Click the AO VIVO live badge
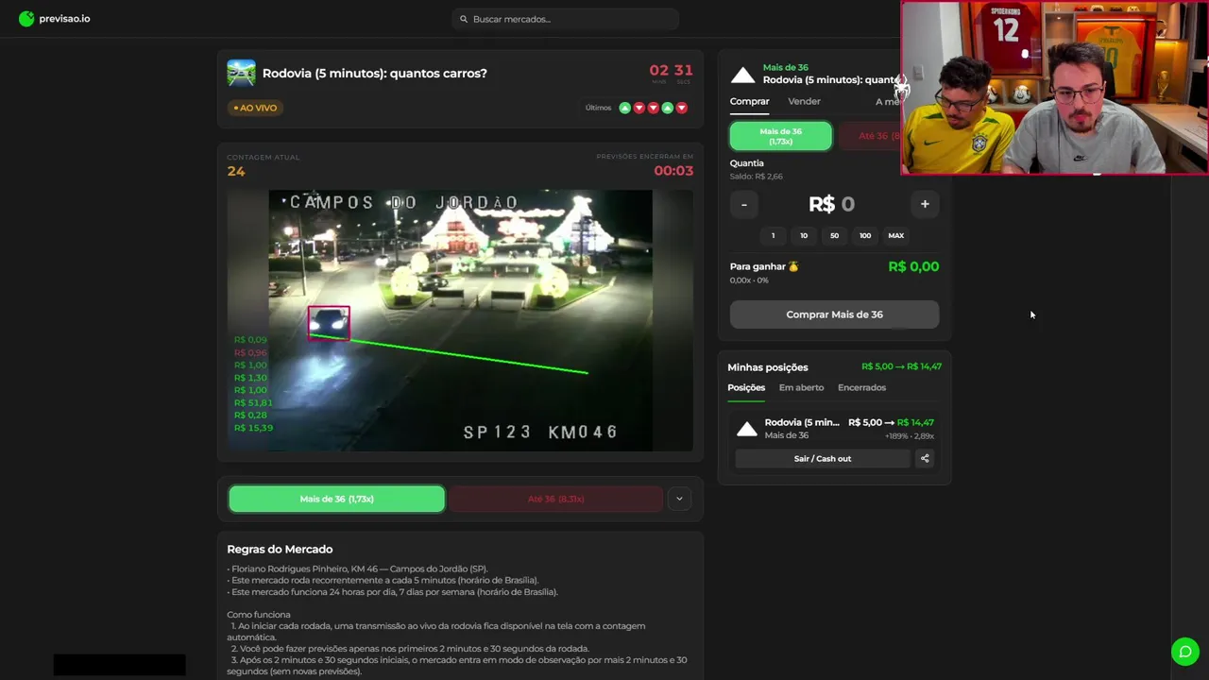 coord(255,108)
